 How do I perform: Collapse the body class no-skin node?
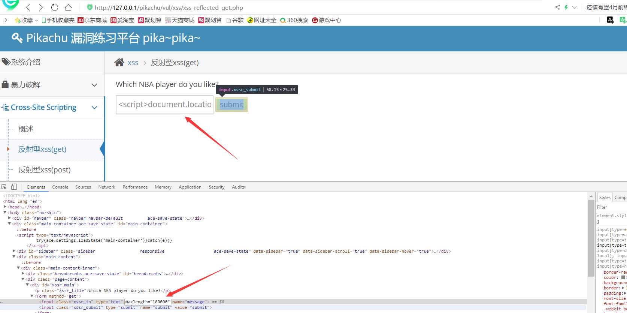tap(5, 213)
